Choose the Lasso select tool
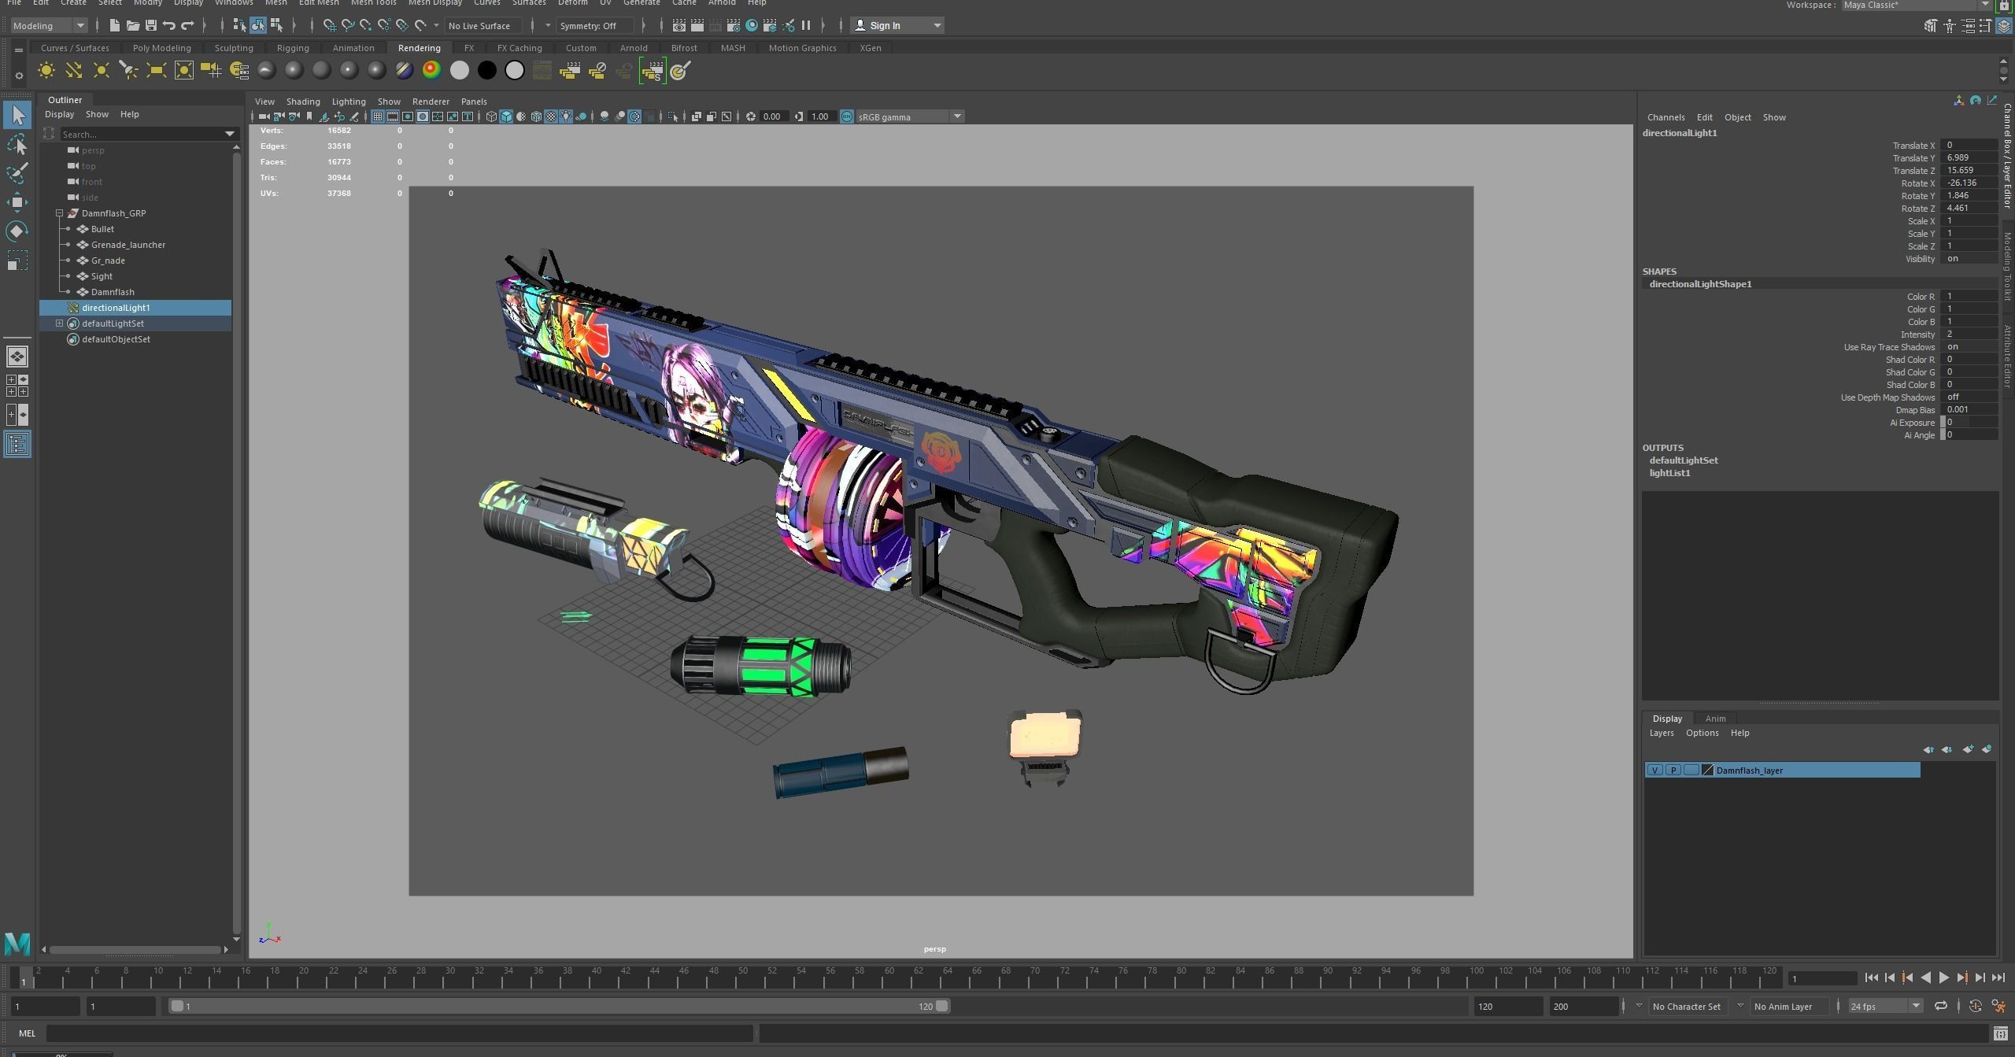The image size is (2015, 1057). [x=17, y=144]
